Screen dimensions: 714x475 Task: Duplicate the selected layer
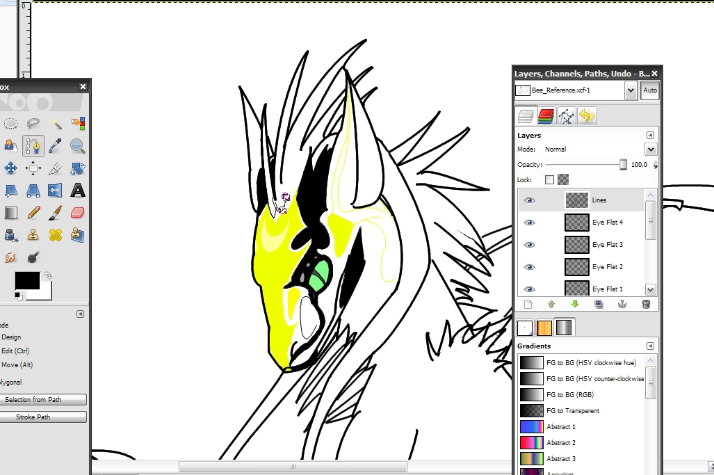tap(599, 304)
